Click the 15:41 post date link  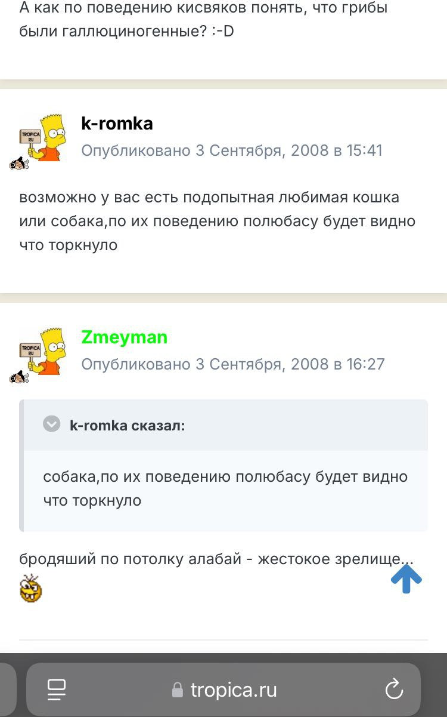click(231, 150)
